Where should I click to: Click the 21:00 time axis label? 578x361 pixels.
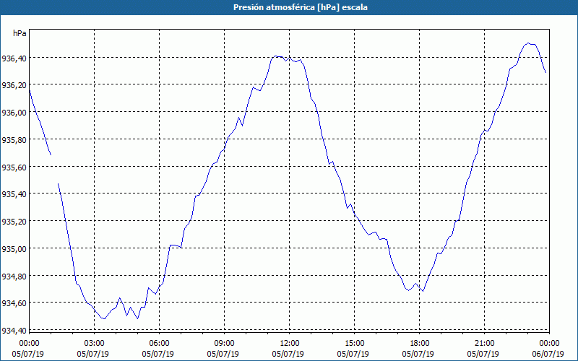484,344
